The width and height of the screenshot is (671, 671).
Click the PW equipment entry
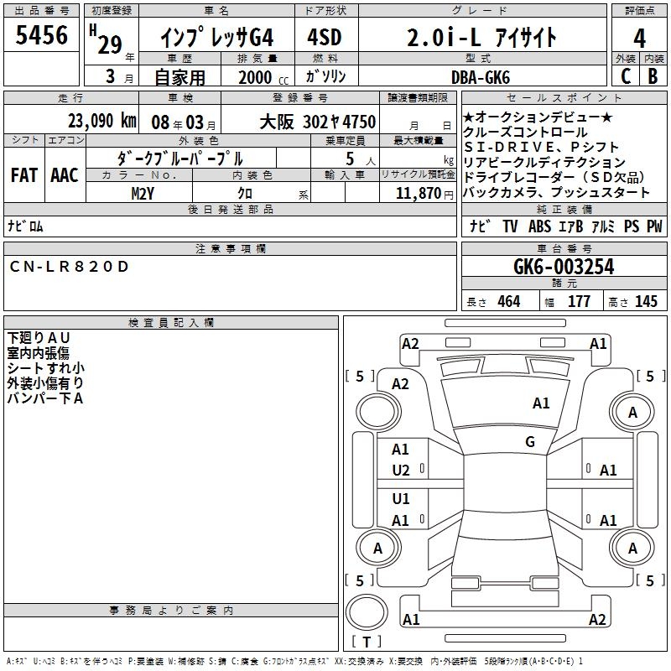654,226
